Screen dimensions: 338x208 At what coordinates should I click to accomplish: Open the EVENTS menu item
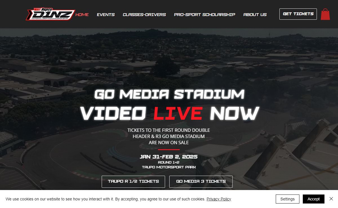[106, 14]
